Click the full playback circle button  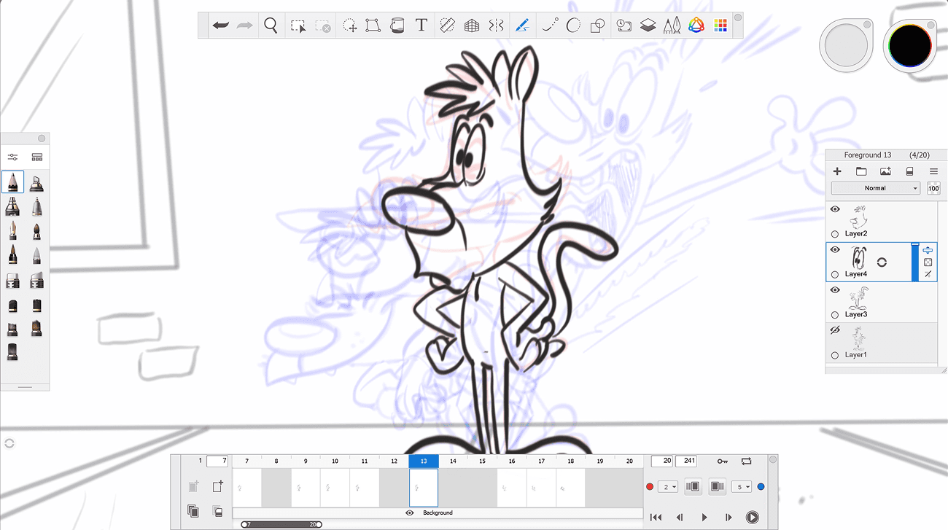tap(753, 518)
